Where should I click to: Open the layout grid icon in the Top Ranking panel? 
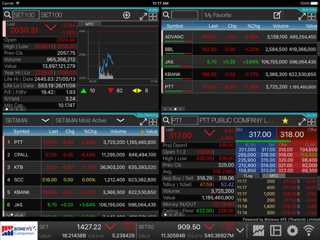coord(153,121)
